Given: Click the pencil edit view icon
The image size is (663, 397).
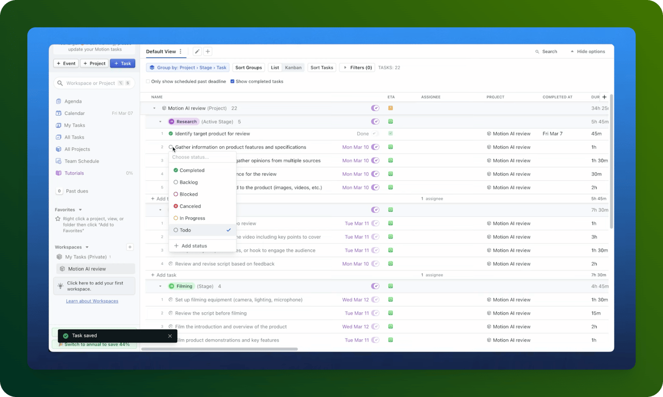Looking at the screenshot, I should (197, 52).
